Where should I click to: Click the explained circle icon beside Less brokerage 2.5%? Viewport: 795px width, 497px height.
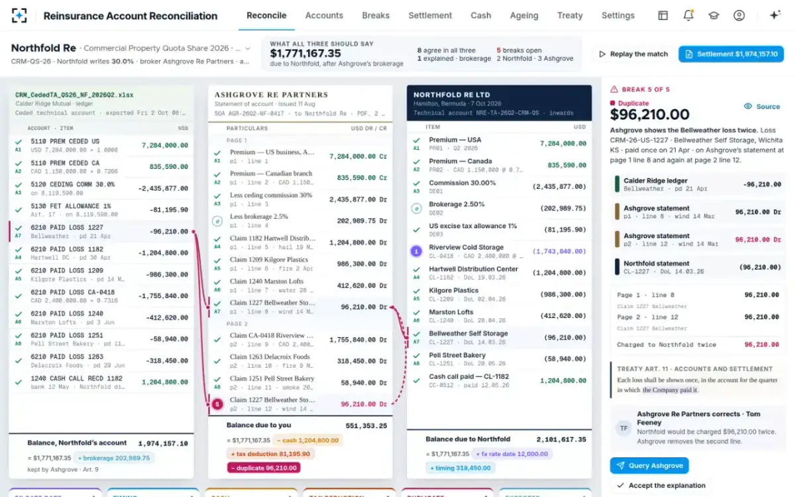217,221
